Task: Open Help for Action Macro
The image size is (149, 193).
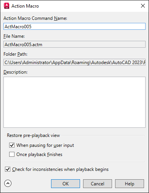Action: click(x=130, y=184)
